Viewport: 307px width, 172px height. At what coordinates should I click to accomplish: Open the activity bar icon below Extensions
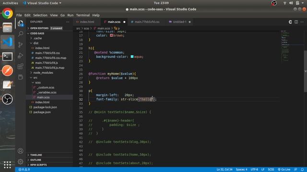coord(20,77)
